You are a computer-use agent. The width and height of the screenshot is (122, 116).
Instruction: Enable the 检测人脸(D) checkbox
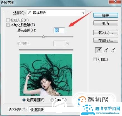coord(8,20)
